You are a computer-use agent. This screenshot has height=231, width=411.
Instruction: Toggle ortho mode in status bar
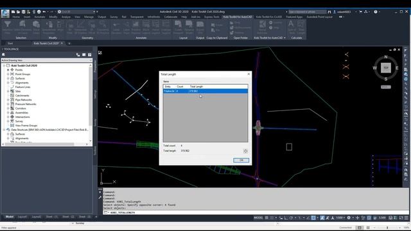(x=286, y=218)
